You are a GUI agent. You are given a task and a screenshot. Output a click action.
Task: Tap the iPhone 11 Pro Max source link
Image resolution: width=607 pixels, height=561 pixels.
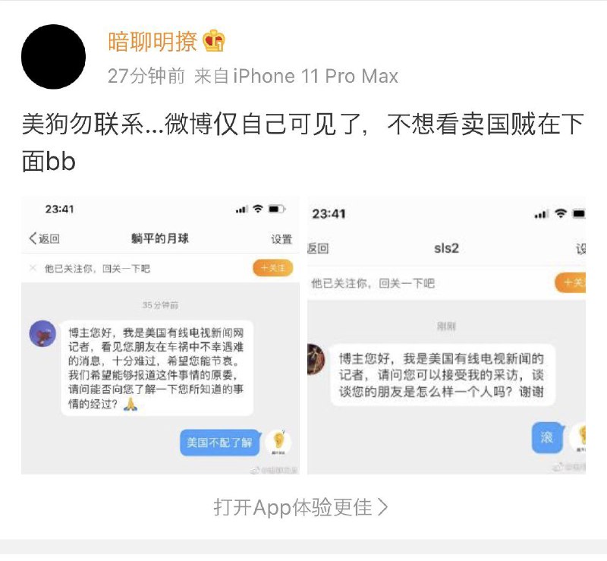point(316,76)
